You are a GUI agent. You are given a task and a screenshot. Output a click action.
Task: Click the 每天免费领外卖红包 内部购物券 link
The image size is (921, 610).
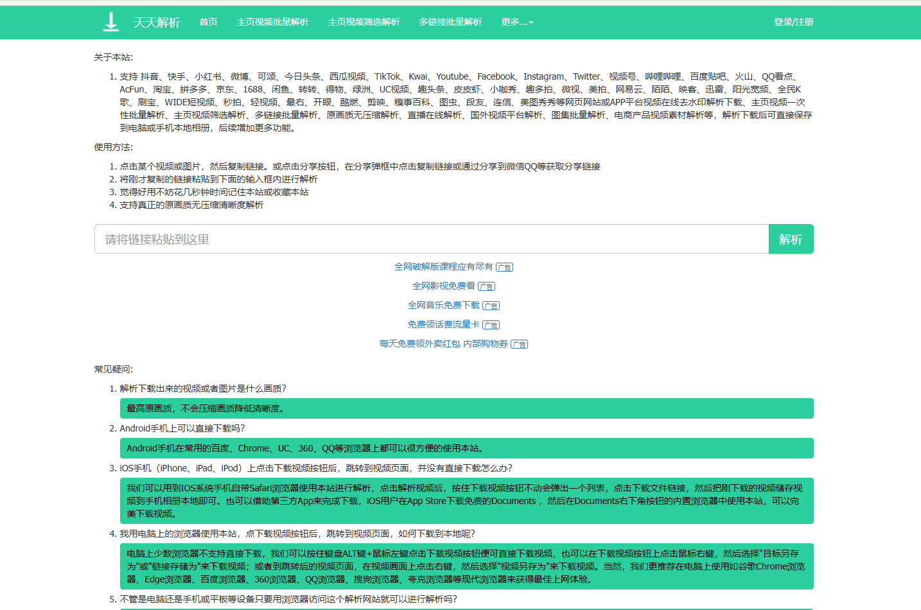tap(443, 344)
